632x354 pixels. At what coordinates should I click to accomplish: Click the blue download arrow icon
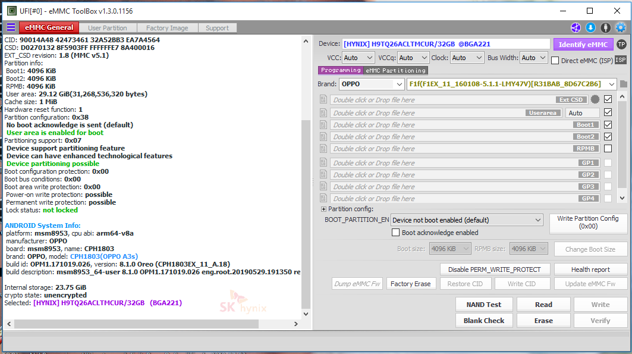click(x=590, y=27)
